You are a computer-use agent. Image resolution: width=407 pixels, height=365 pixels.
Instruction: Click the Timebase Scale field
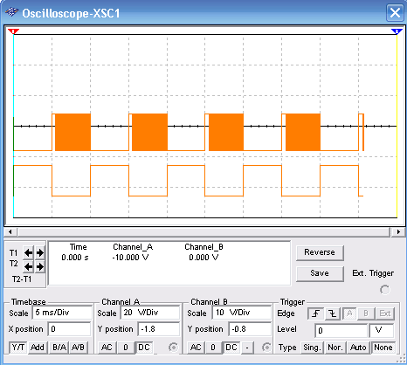tap(62, 313)
